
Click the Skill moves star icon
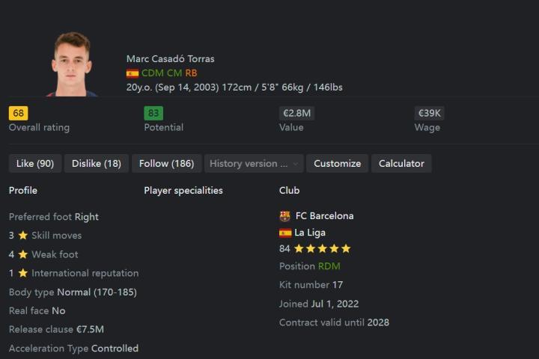tap(22, 236)
